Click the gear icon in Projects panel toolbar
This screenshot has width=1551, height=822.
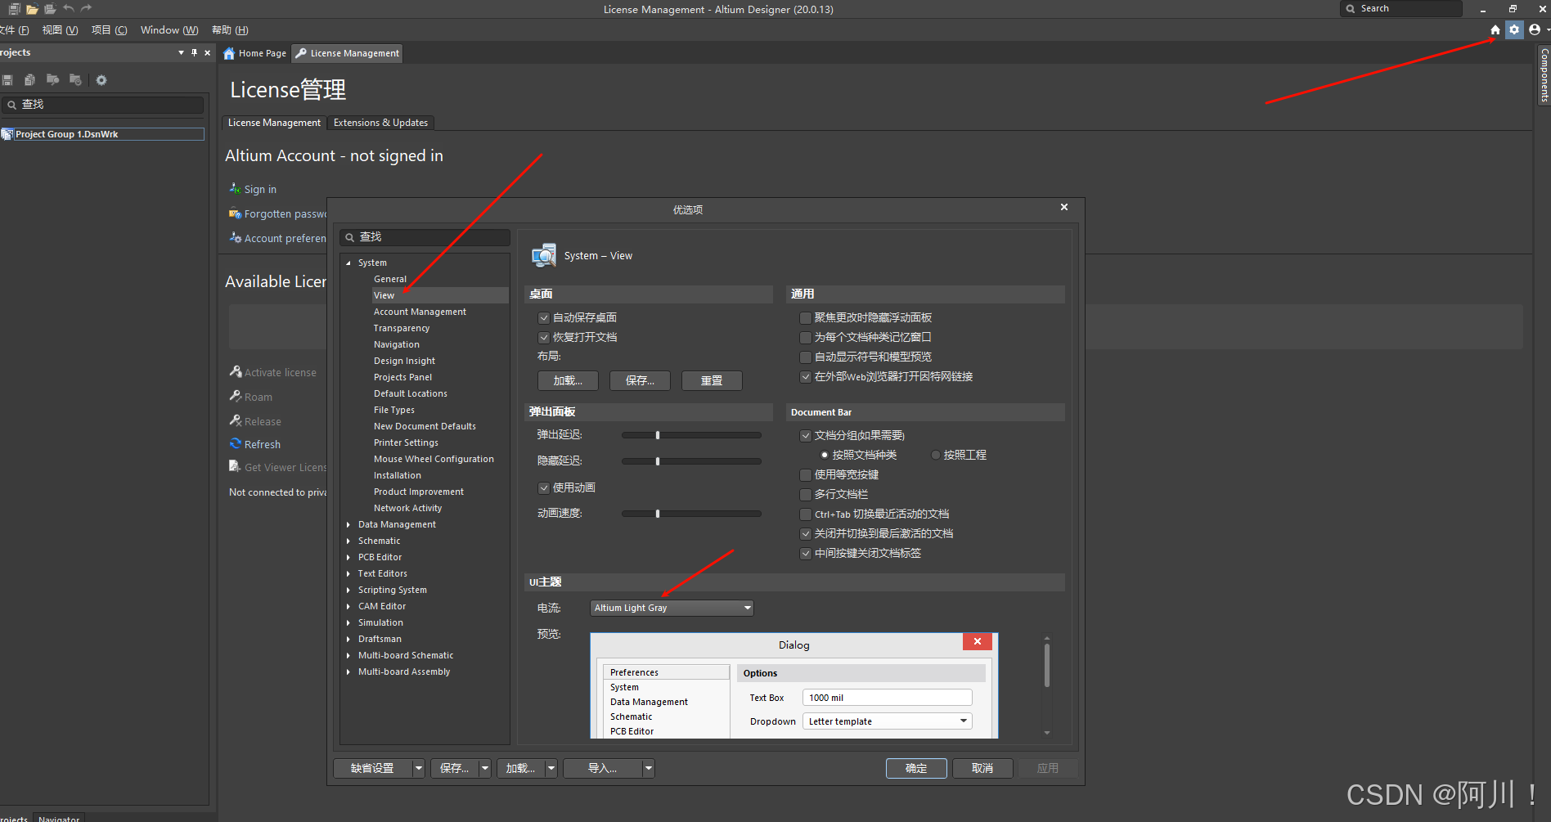click(x=101, y=80)
